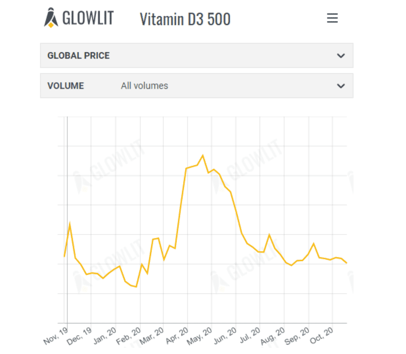The height and width of the screenshot is (354, 406).
Task: Click the VOLUME chevron arrow
Action: pyautogui.click(x=340, y=86)
